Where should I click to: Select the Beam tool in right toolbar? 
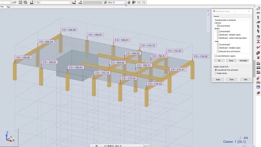pos(258,13)
